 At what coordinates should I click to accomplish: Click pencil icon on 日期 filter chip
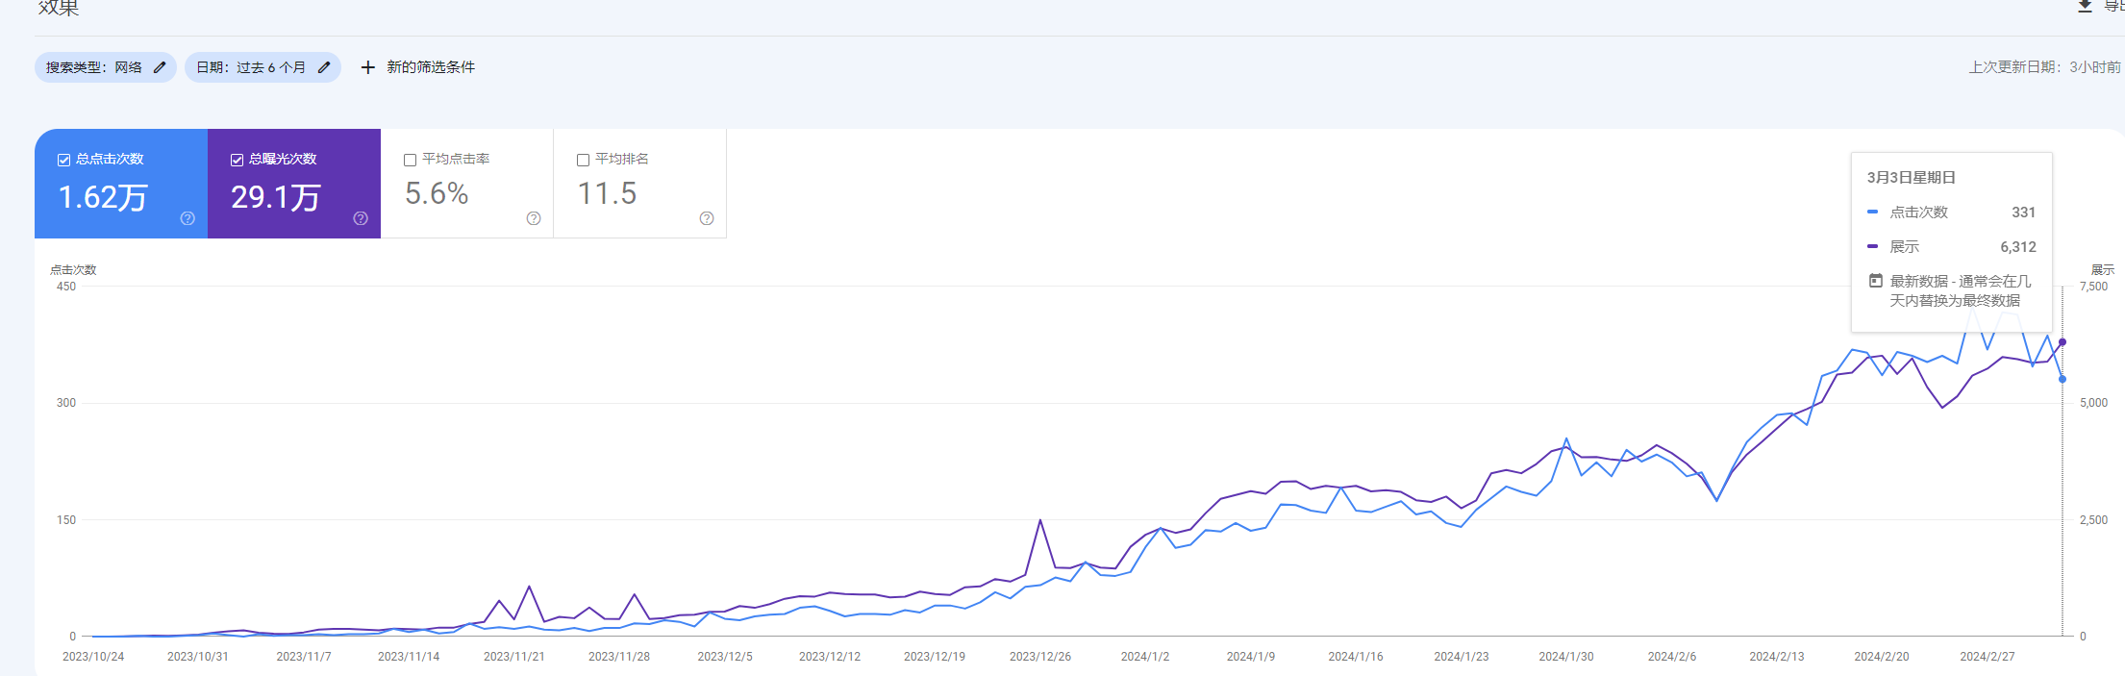click(324, 67)
